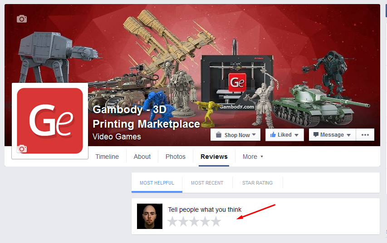Expand the Message button dropdown
Screen dimensions: 387x243
tap(332, 135)
